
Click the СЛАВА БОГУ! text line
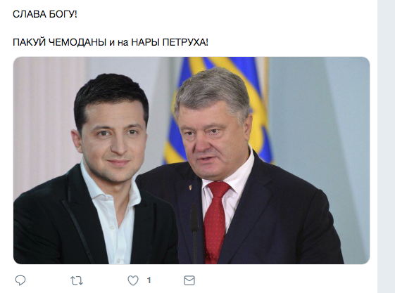(45, 14)
